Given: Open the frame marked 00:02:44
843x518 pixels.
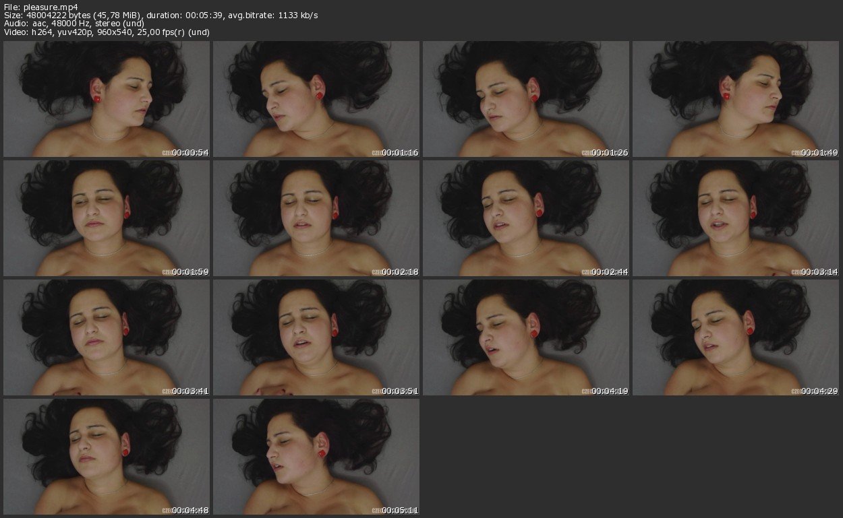Looking at the screenshot, I should pos(526,218).
